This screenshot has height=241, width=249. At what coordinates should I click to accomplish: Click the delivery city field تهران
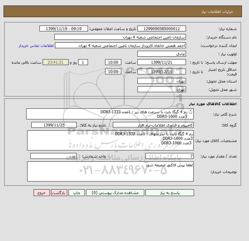pyautogui.click(x=162, y=89)
